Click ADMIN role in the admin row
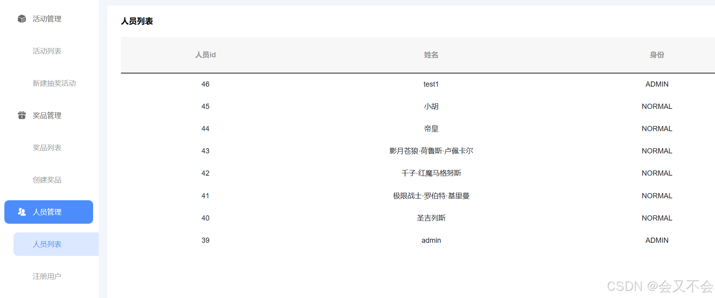The image size is (715, 298). 657,240
